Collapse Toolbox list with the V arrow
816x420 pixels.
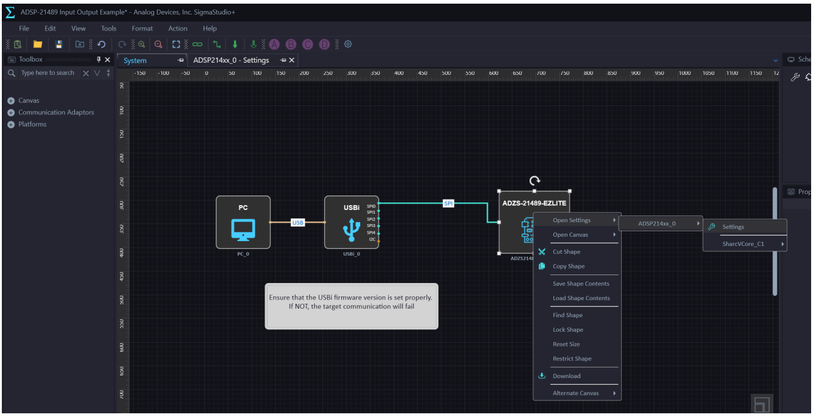[97, 73]
